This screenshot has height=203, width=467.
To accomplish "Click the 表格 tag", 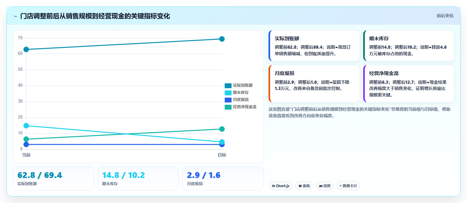I will (x=304, y=186).
